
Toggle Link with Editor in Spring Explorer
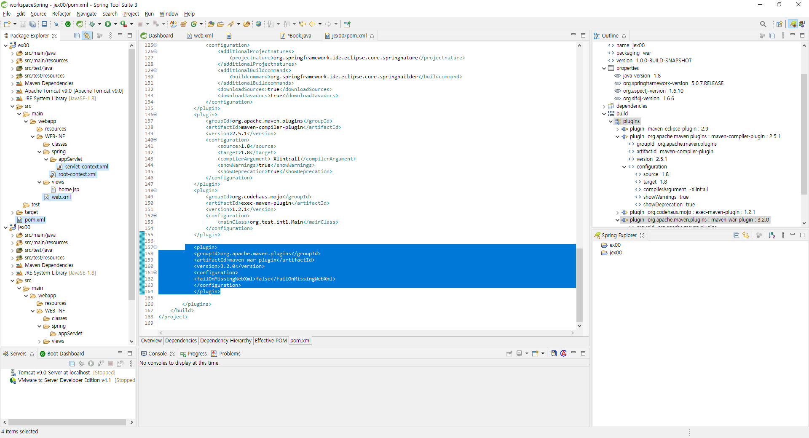[746, 235]
